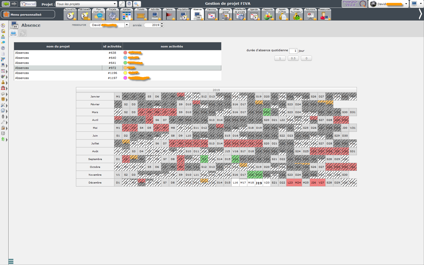Screen dimensions: 424x265
Task: Open the Tickets module icon
Action: [x=141, y=16]
